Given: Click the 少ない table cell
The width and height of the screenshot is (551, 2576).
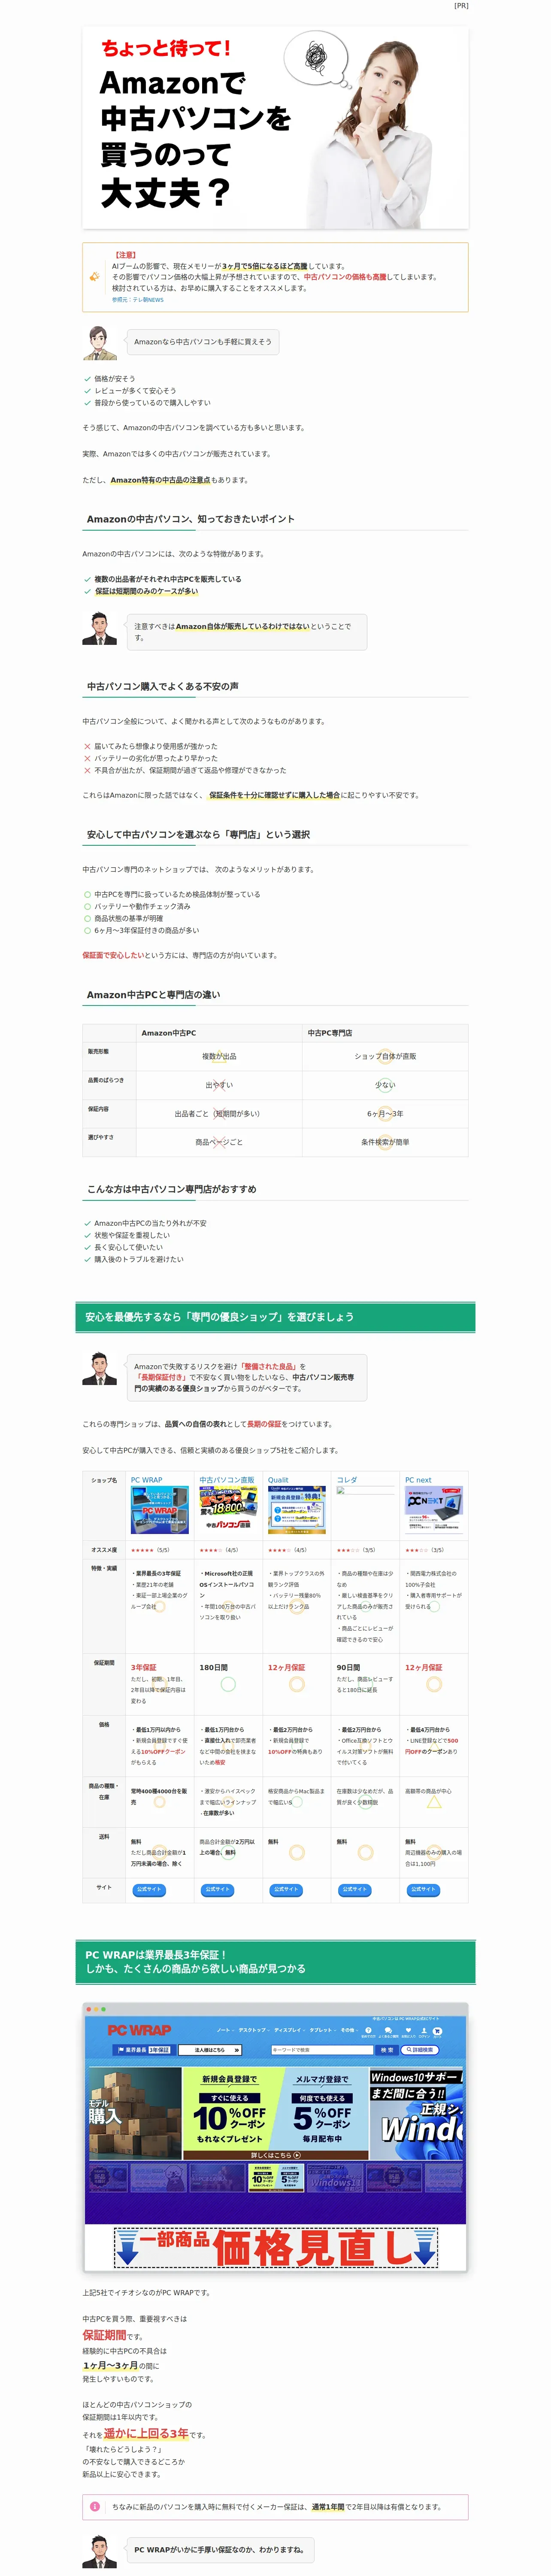Looking at the screenshot, I should pyautogui.click(x=385, y=1084).
